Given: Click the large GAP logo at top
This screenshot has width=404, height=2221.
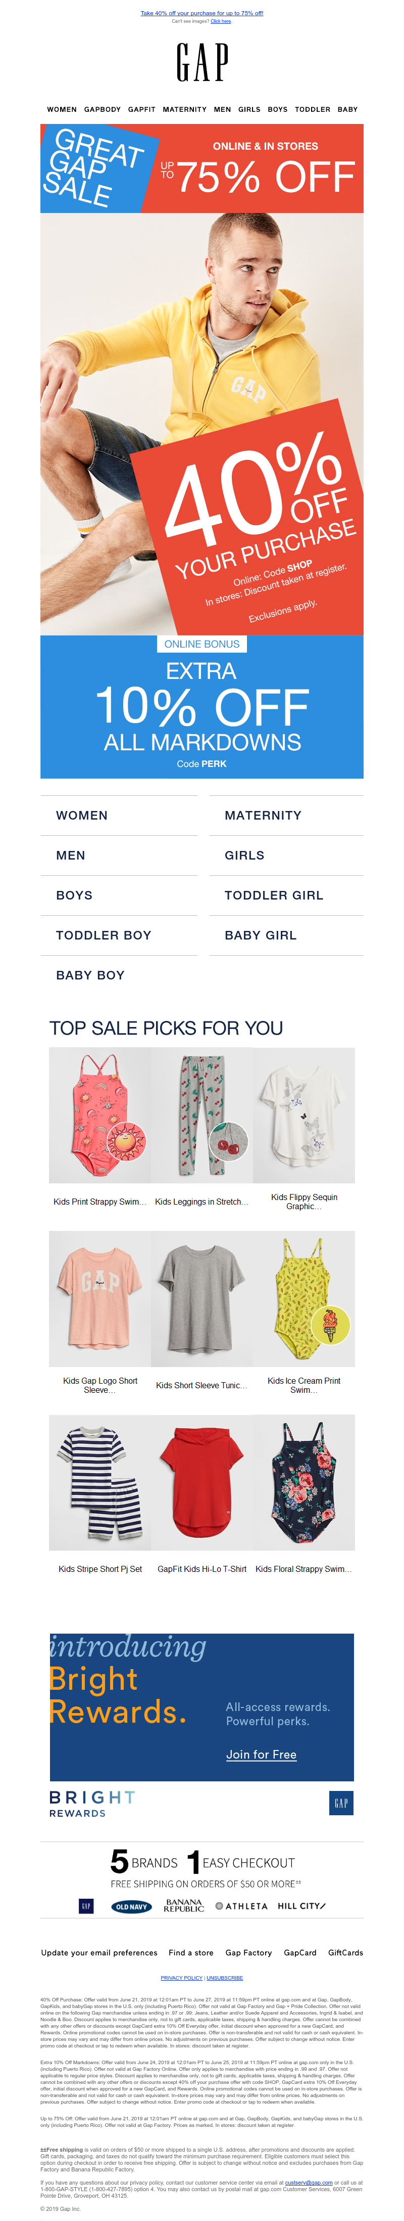Looking at the screenshot, I should pos(201,62).
